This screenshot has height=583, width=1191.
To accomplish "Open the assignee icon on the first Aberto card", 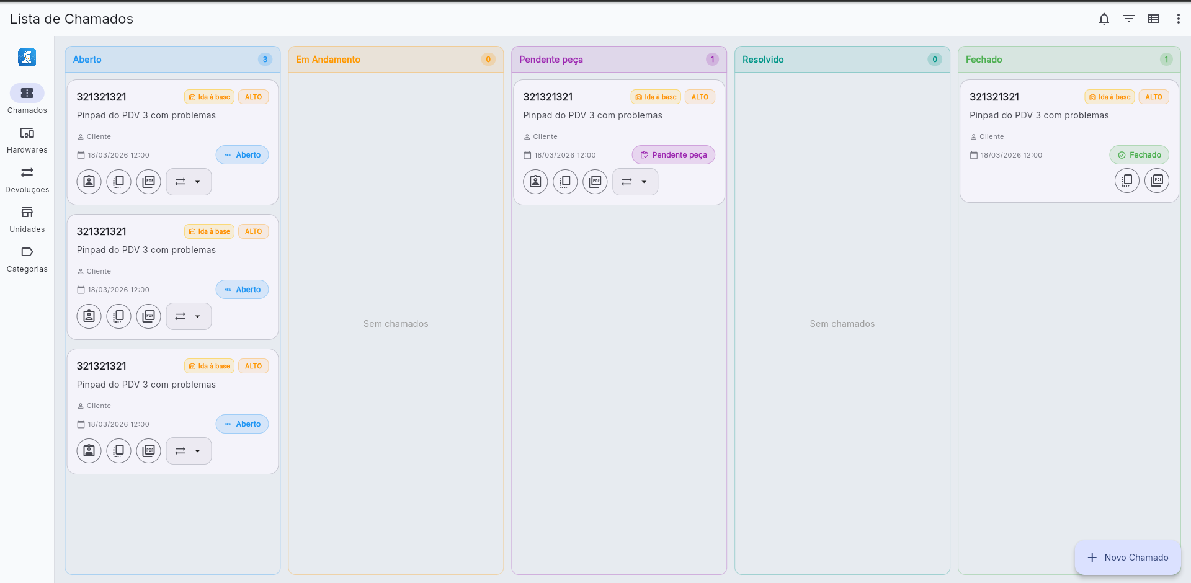I will click(x=89, y=181).
